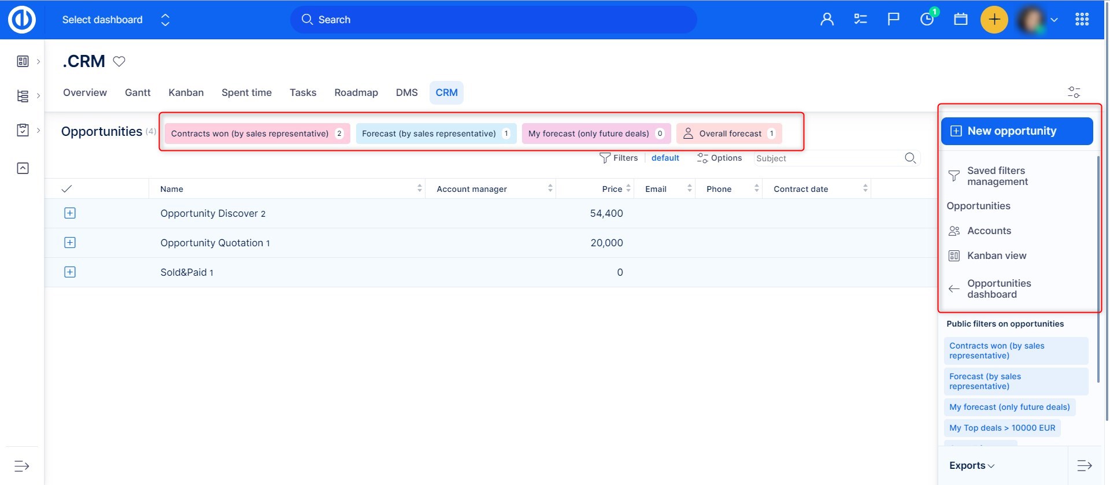Open the apps grid menu icon
This screenshot has height=485, width=1110.
pos(1082,20)
